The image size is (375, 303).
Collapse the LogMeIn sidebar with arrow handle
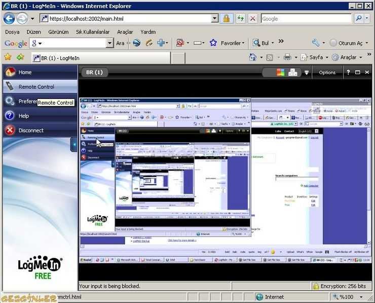(74, 145)
